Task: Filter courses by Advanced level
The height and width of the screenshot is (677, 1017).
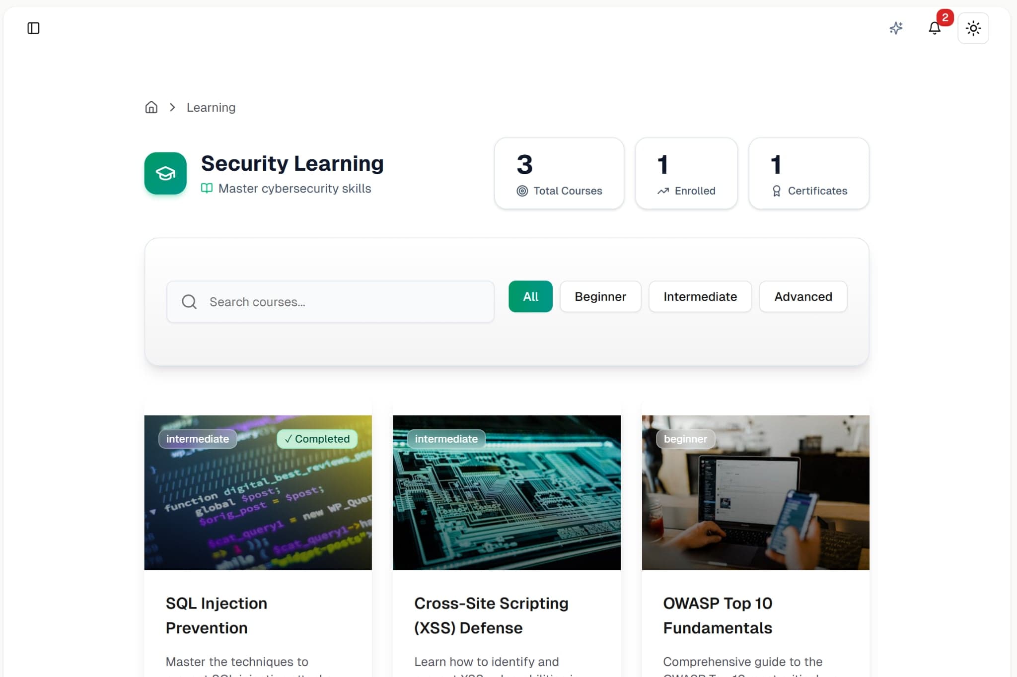Action: [x=803, y=296]
